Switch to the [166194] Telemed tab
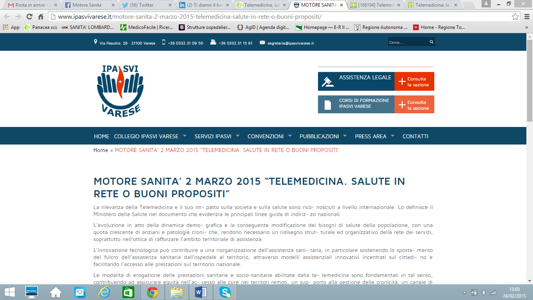This screenshot has width=533, height=300. [x=375, y=5]
